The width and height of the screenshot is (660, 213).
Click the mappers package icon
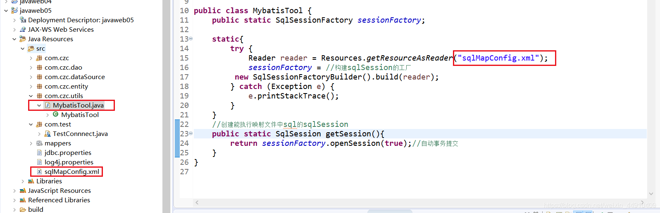[39, 143]
